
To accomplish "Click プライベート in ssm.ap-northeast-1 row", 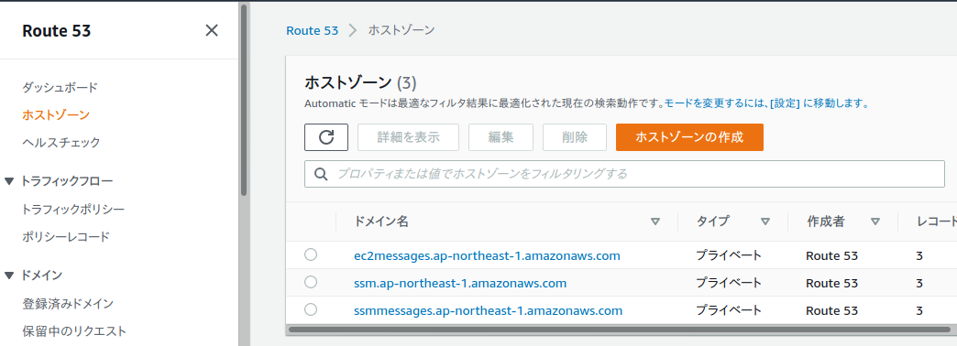I will [729, 283].
